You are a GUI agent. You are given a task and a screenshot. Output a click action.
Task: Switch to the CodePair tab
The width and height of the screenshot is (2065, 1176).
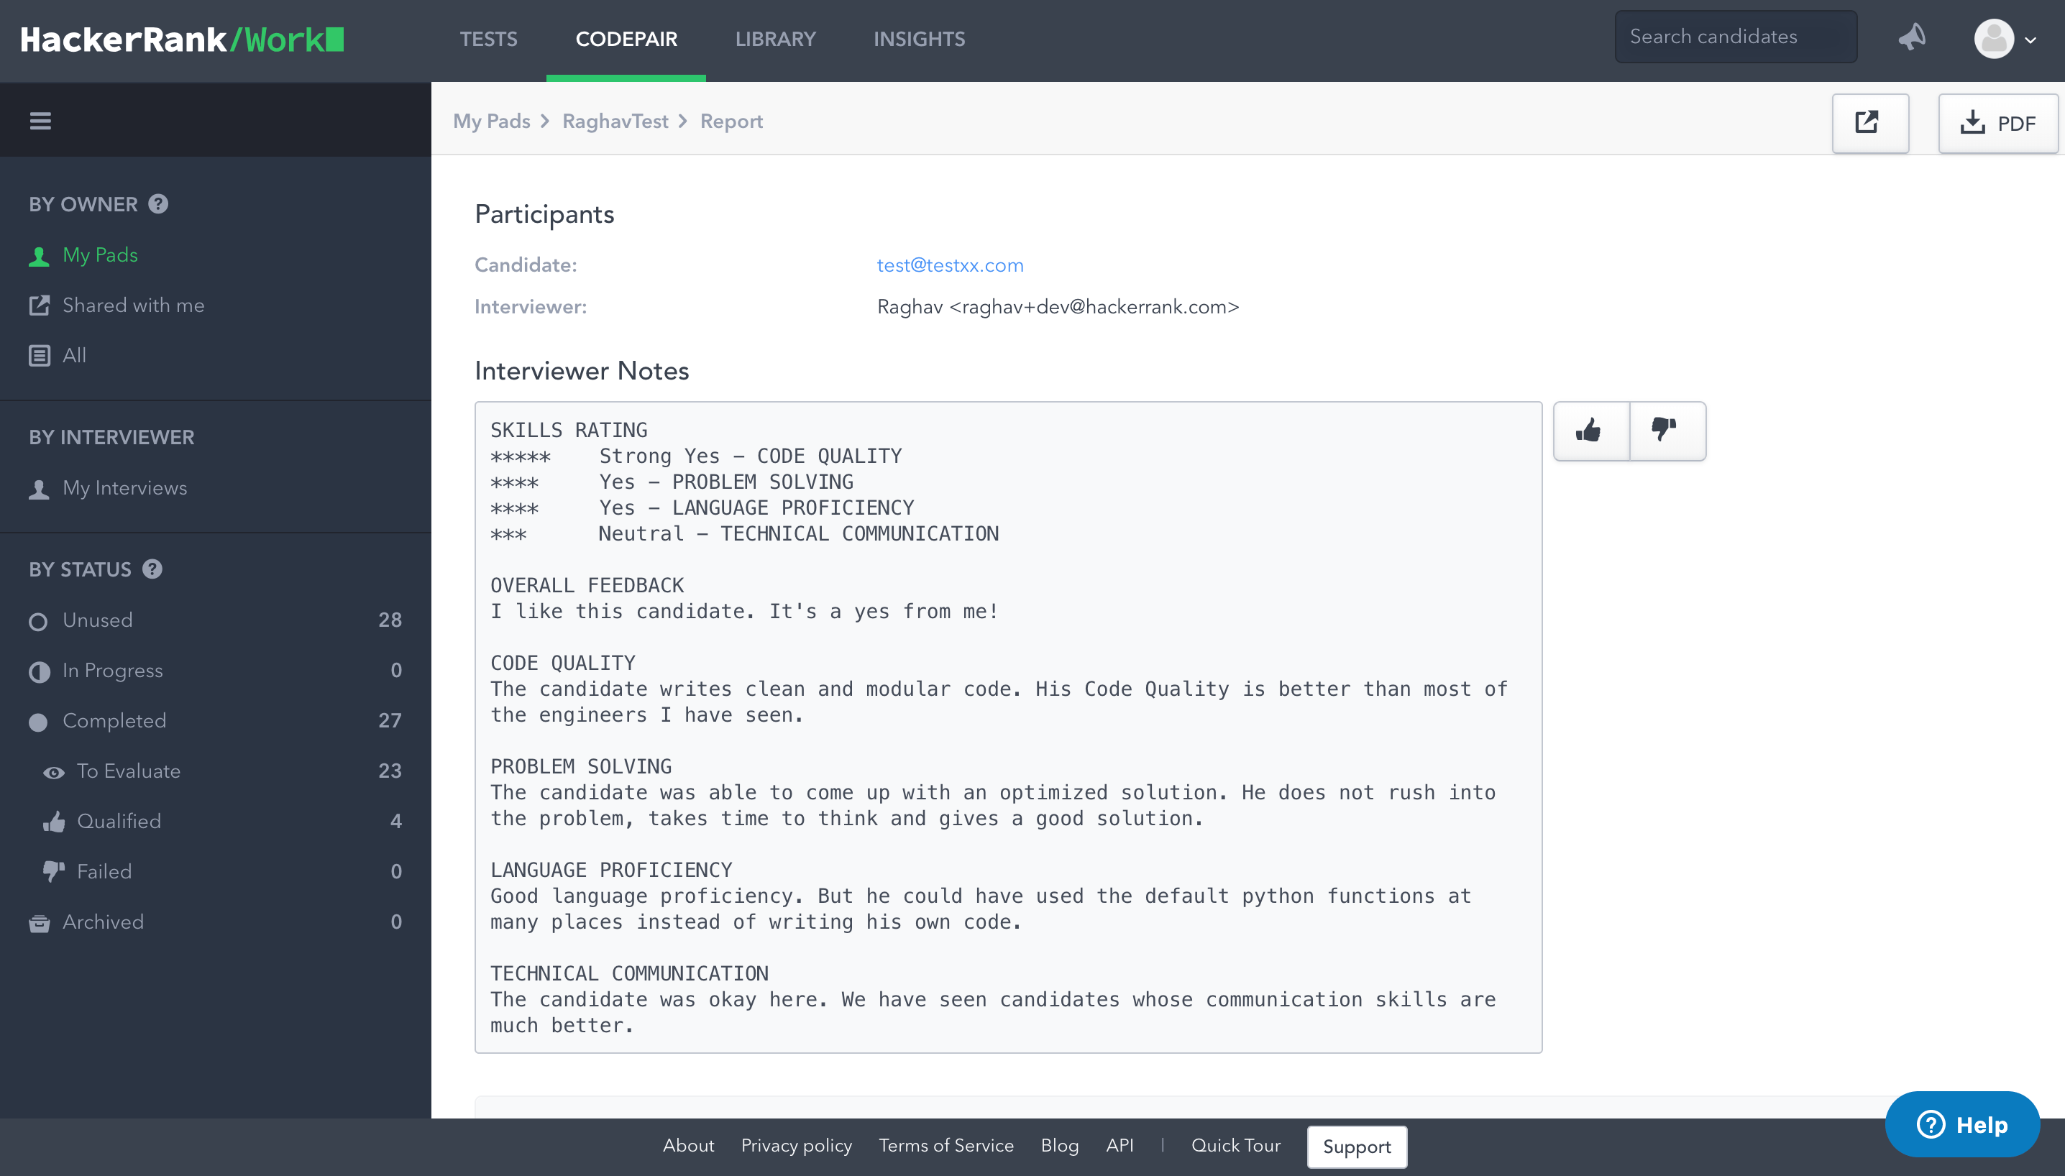[626, 39]
